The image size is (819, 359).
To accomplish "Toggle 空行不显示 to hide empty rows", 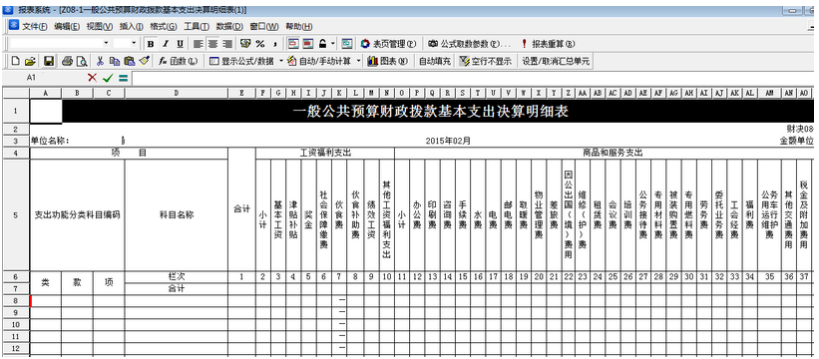I will (485, 62).
